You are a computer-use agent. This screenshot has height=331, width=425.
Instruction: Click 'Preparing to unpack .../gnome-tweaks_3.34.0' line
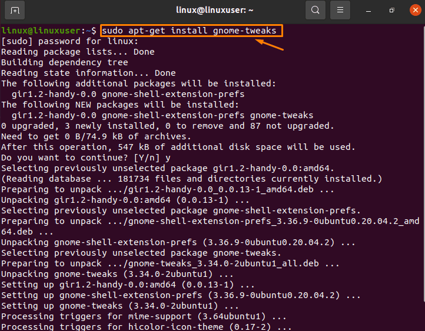tap(170, 263)
